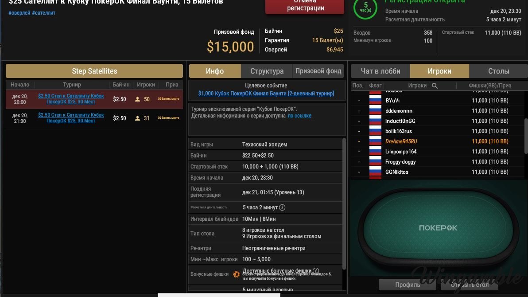Open the Чат в лобби tab

380,71
